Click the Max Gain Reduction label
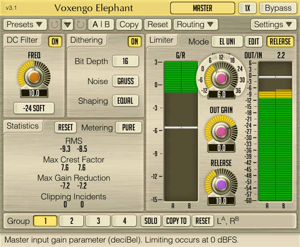Image resolution: width=300 pixels, height=247 pixels. coord(74,178)
